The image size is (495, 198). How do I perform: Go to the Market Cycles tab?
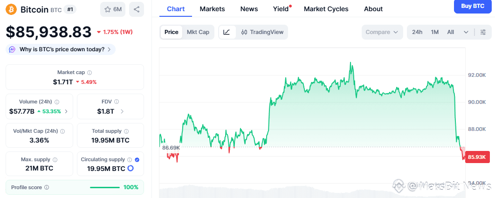(326, 9)
